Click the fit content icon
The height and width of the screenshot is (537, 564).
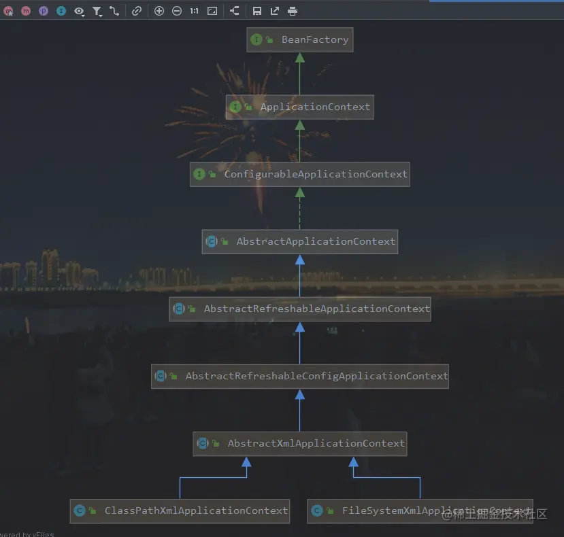(212, 11)
